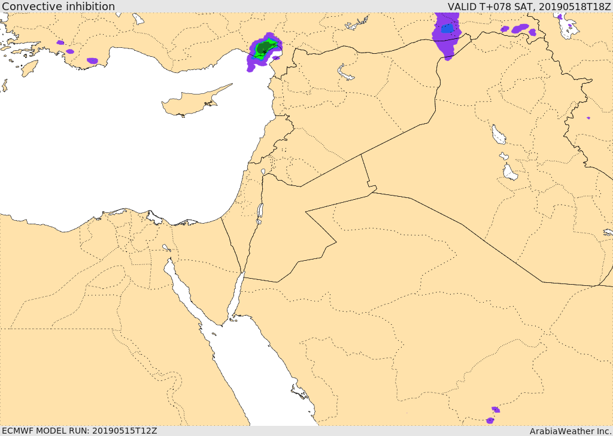Viewport: 613px width, 436px height.
Task: Click the large purple blob over southeastern Turkey
Action: pyautogui.click(x=447, y=35)
